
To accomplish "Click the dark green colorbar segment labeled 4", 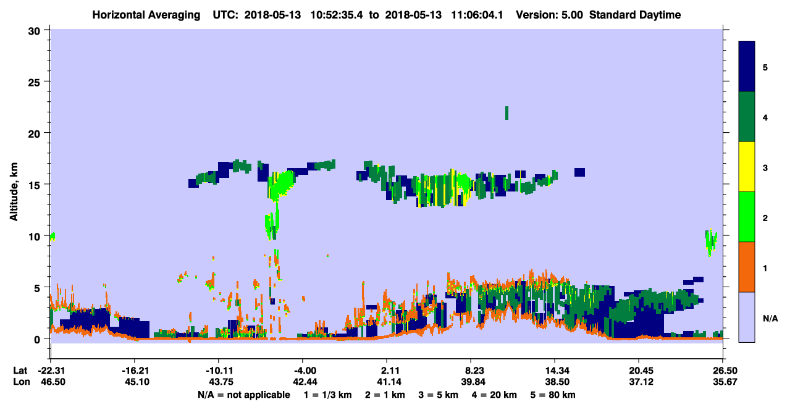I will pos(747,117).
